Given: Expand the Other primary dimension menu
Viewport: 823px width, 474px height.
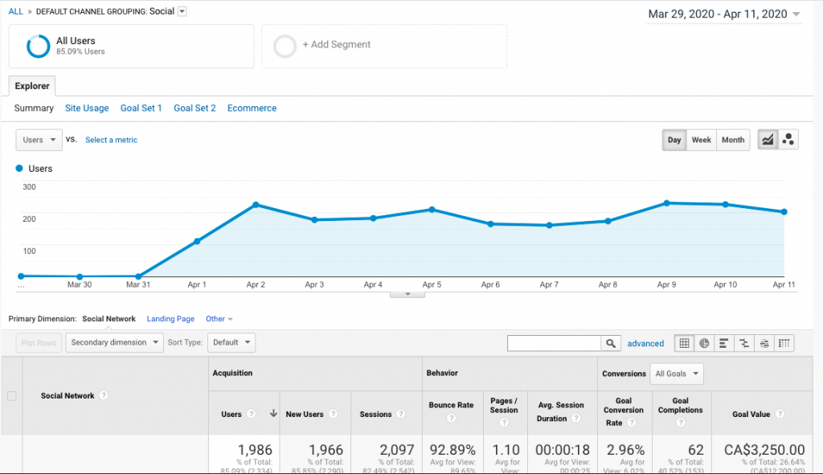Looking at the screenshot, I should point(219,319).
